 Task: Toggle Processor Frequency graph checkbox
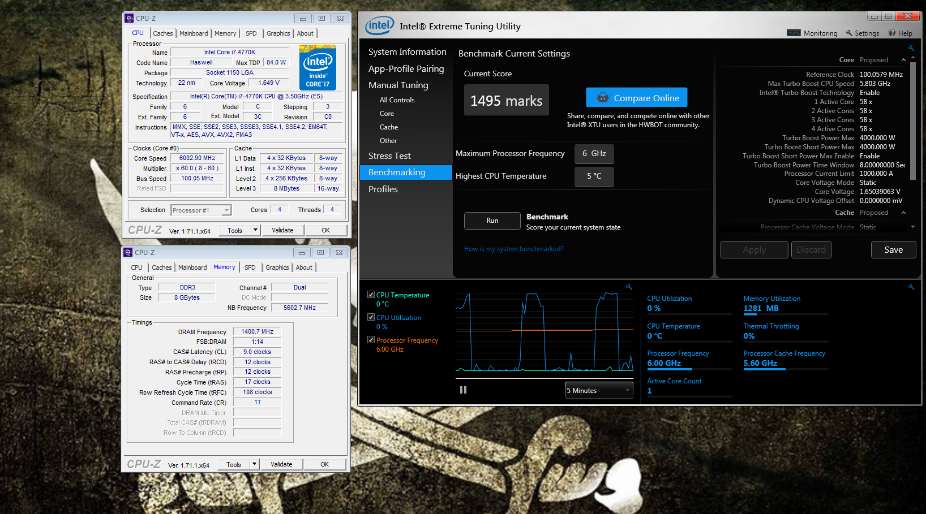(371, 340)
